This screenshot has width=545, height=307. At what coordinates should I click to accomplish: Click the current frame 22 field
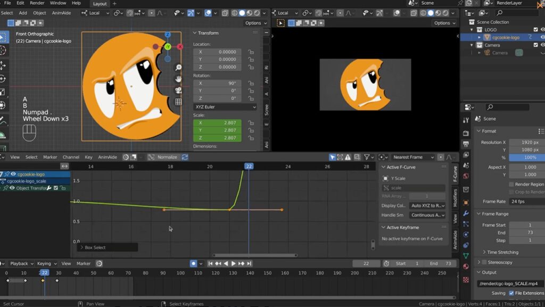point(366,263)
